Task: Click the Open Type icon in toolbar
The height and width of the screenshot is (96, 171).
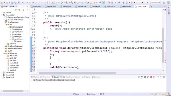Action: click(88, 2)
